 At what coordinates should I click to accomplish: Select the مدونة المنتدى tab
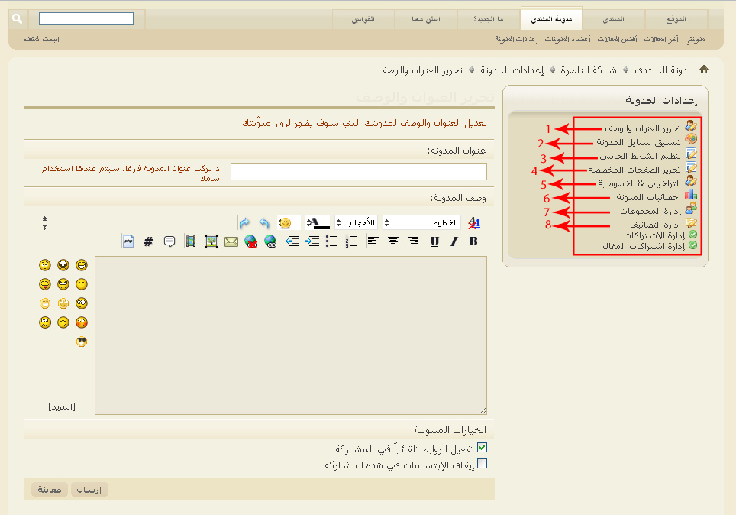(551, 19)
